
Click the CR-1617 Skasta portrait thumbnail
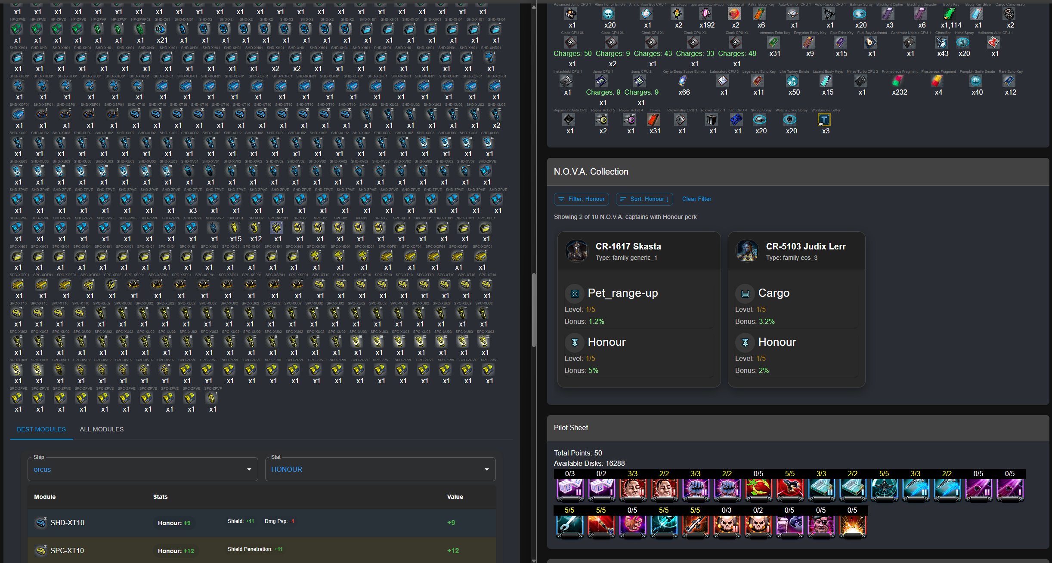[x=576, y=251]
